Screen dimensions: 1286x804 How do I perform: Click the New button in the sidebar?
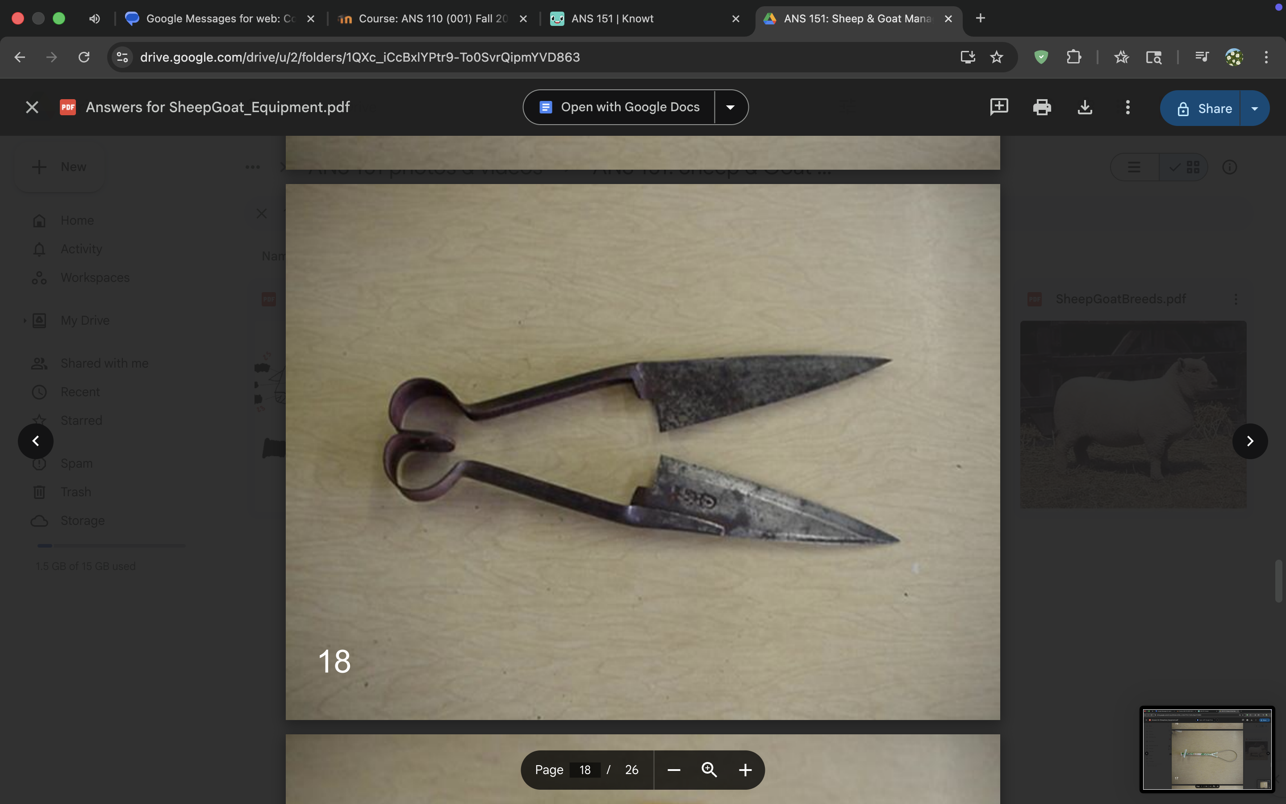pyautogui.click(x=59, y=167)
